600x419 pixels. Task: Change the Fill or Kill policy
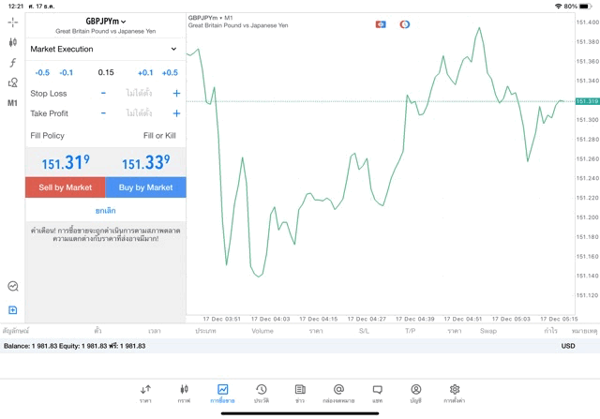click(158, 136)
